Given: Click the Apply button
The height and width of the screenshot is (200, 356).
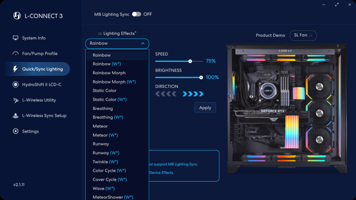Looking at the screenshot, I should (205, 108).
